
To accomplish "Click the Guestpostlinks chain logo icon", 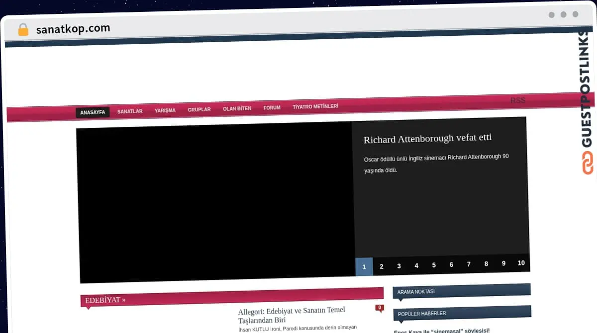I will (x=588, y=163).
